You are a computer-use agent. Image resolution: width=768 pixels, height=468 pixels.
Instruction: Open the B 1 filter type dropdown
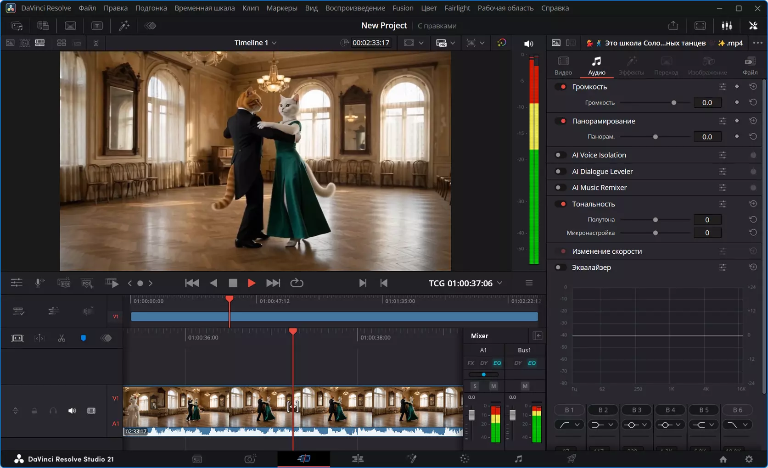[569, 425]
